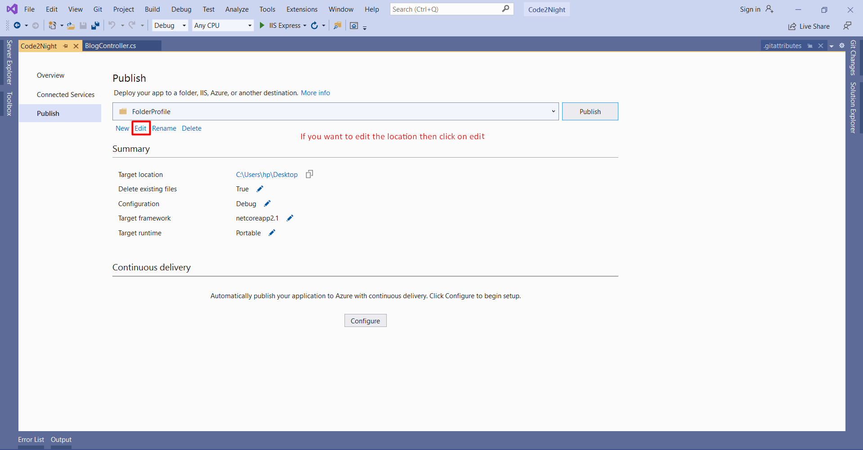The image size is (863, 450).
Task: Select Connected Services sidebar item
Action: 66,94
